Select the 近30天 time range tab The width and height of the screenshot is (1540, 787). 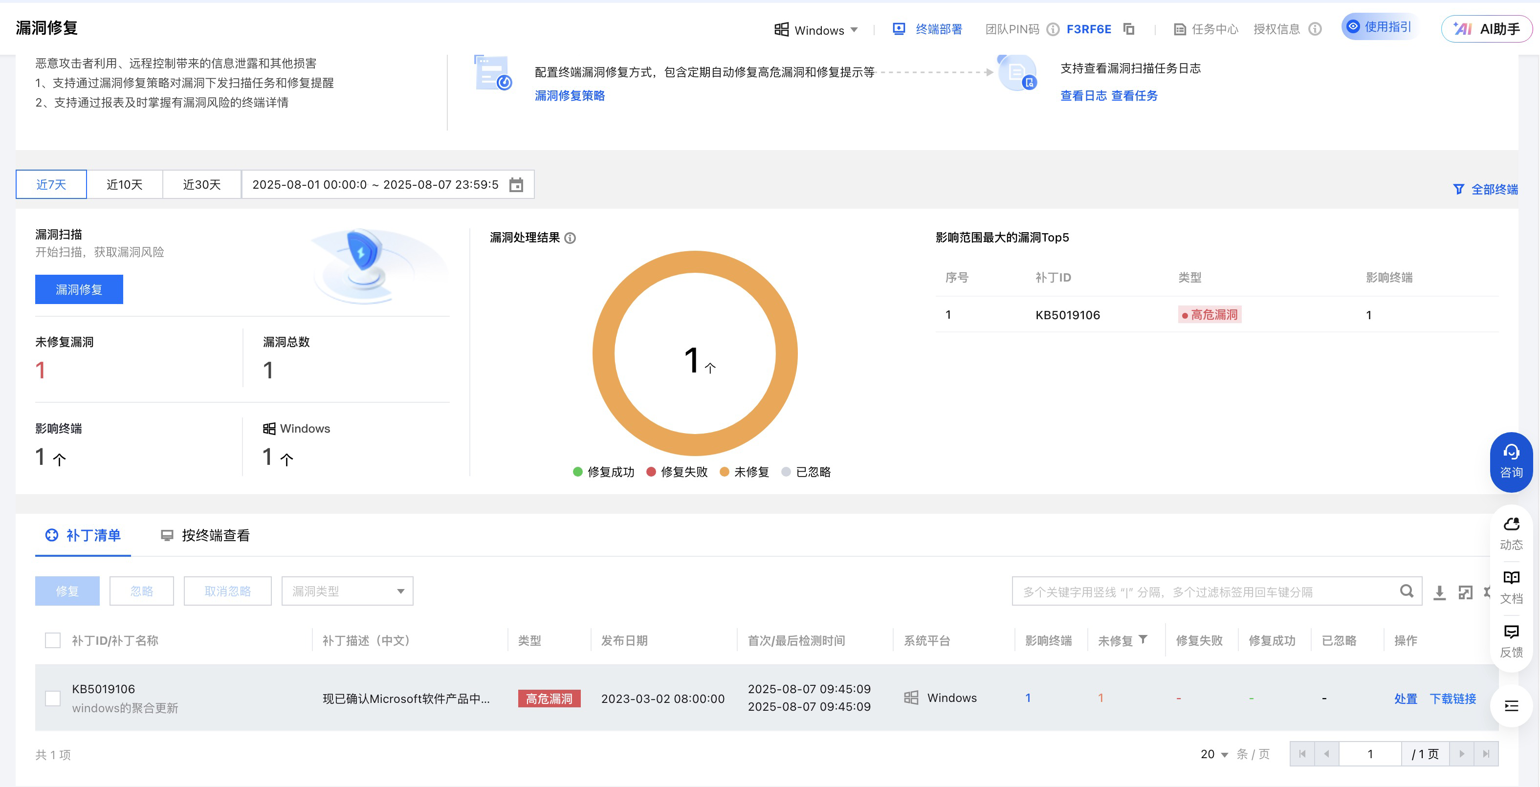(x=201, y=185)
